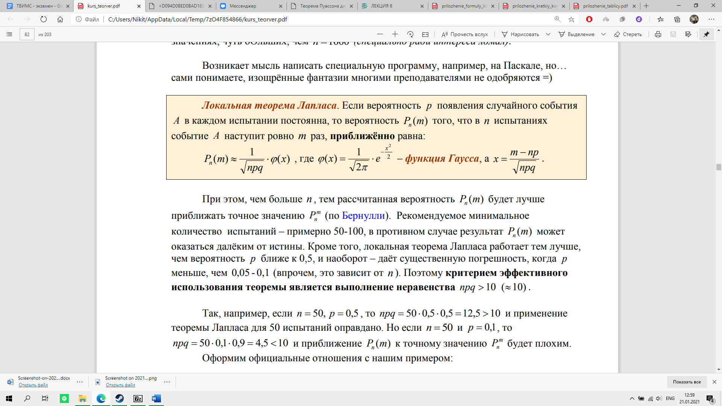
Task: Click Save As icon with pencil
Action: [x=688, y=34]
